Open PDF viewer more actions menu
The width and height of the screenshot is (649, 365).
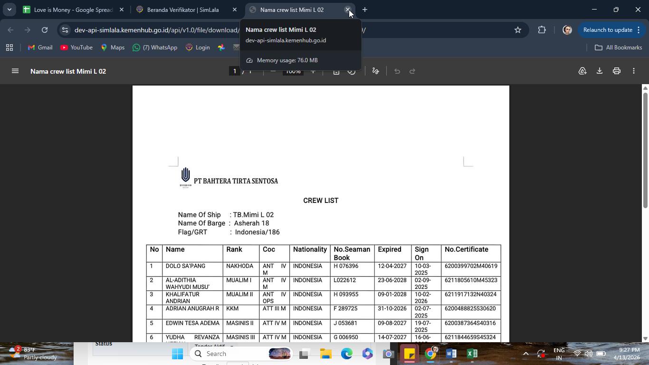[x=634, y=71]
